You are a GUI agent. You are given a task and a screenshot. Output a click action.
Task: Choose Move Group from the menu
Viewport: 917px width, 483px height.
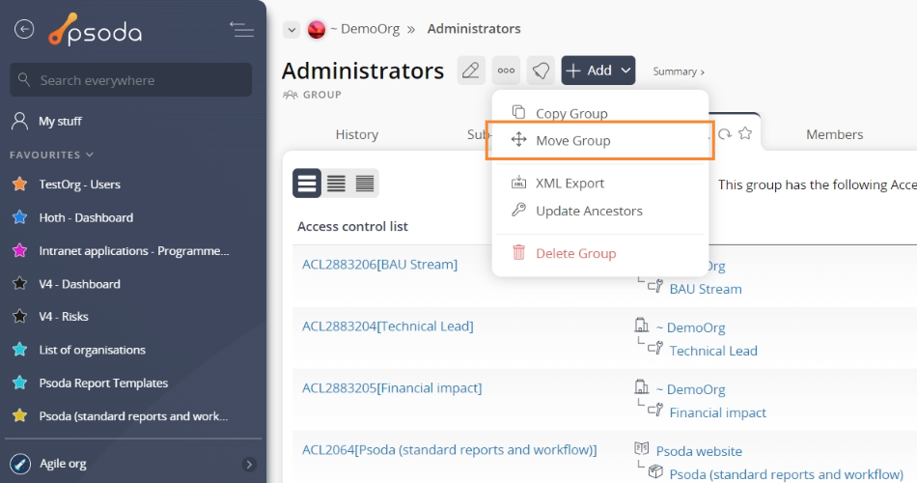click(x=573, y=140)
